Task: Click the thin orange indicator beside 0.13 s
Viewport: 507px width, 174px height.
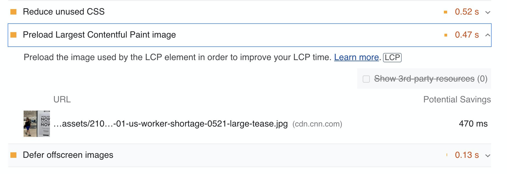Action: click(447, 155)
